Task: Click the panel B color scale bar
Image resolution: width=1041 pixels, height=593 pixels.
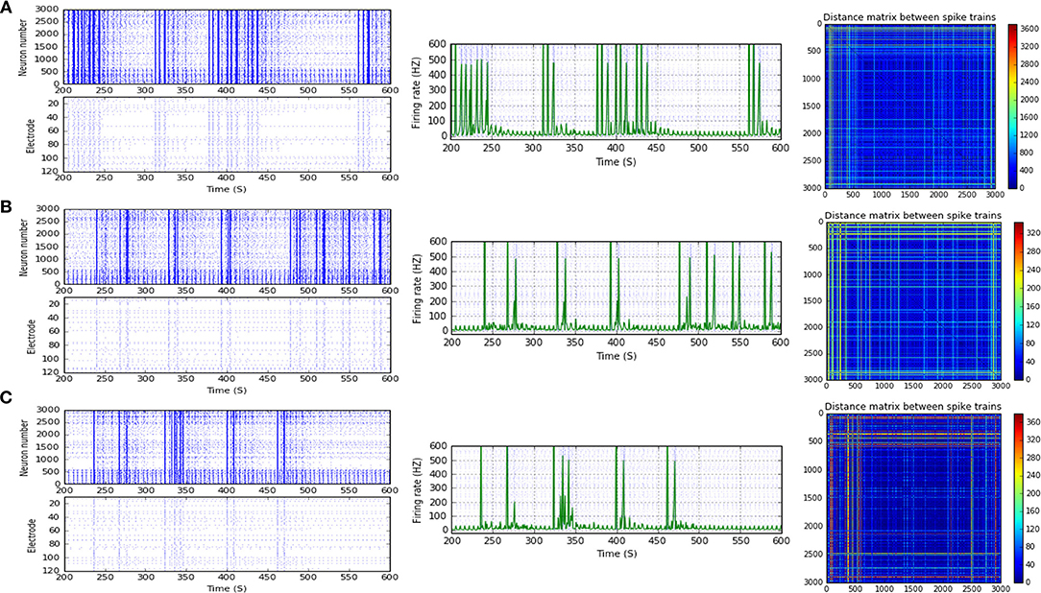Action: pyautogui.click(x=1019, y=301)
